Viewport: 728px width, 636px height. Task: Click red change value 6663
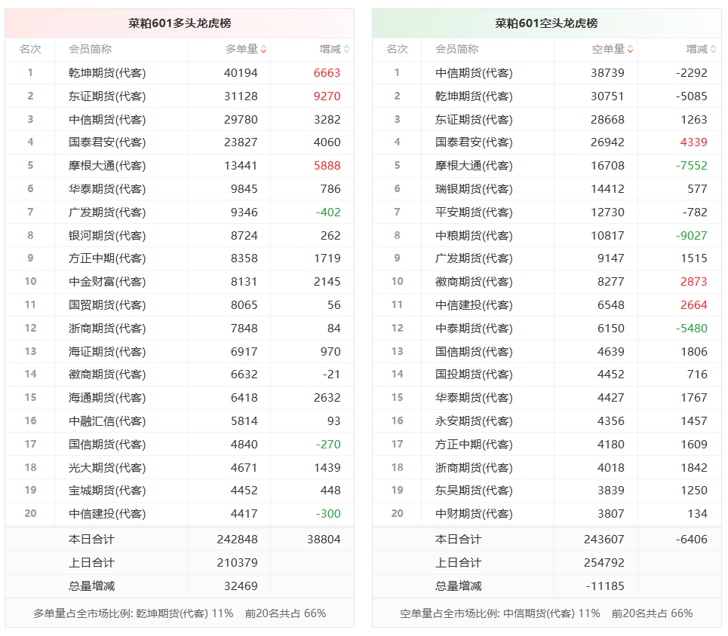327,73
